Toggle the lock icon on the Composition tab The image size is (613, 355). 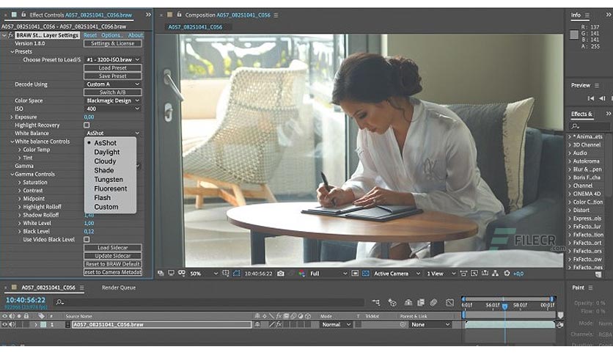179,15
